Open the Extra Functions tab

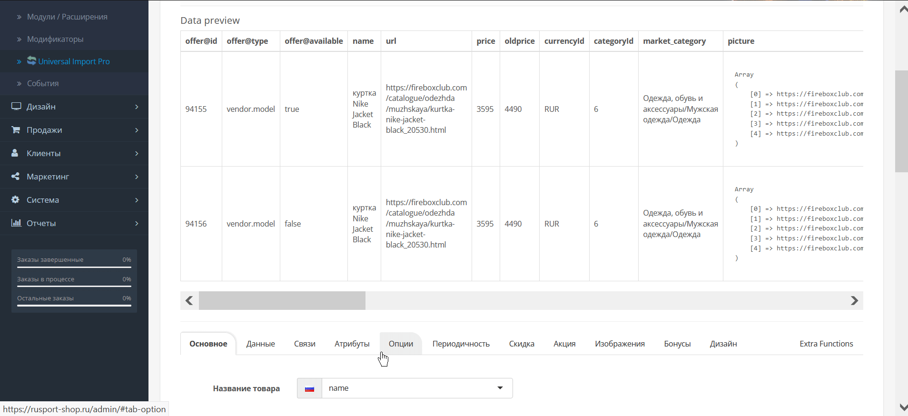pyautogui.click(x=826, y=344)
